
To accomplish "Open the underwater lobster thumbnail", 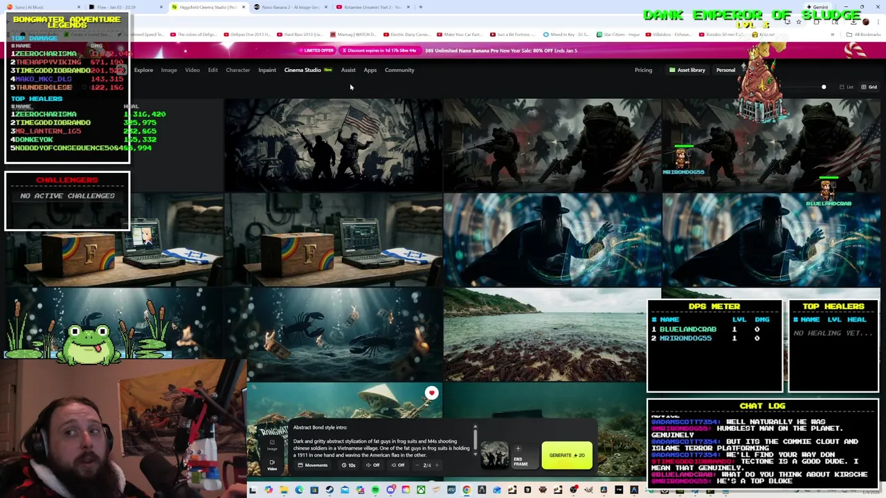I will pyautogui.click(x=333, y=334).
